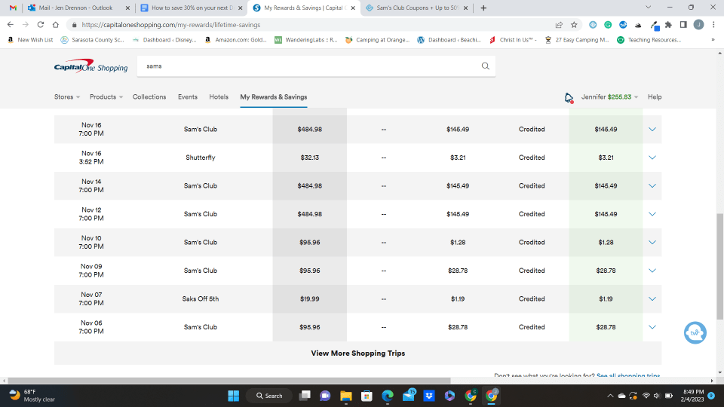Open Microsoft Store from the taskbar
This screenshot has height=407, width=724.
[367, 396]
